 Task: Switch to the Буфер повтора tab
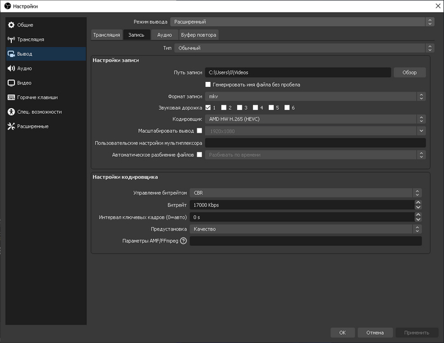click(x=198, y=35)
